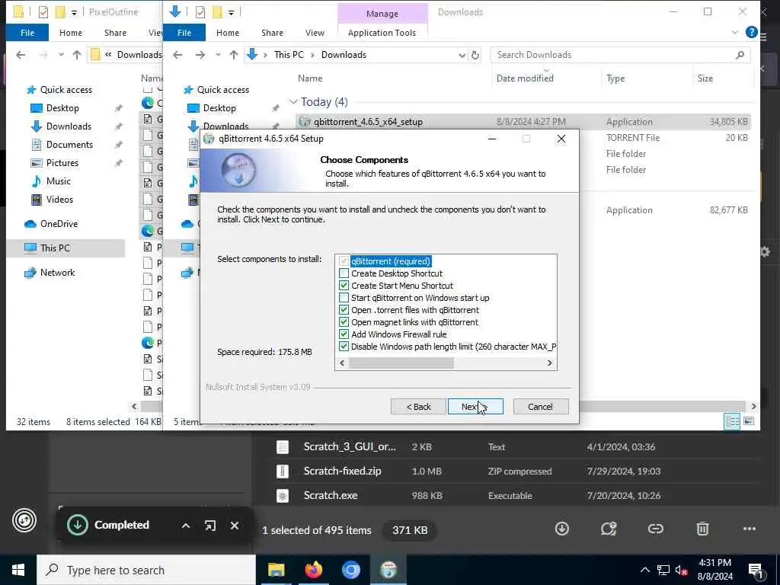Screen dimensions: 780x585
Task: Open OneDrive in PixelOutline sidebar
Action: [59, 224]
